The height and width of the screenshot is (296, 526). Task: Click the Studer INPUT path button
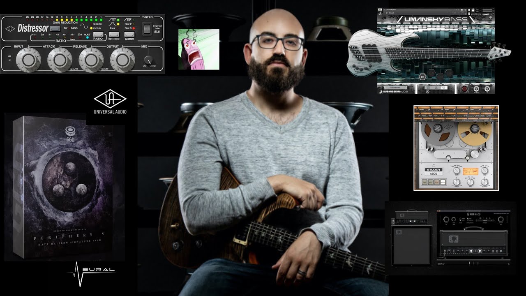(x=430, y=182)
